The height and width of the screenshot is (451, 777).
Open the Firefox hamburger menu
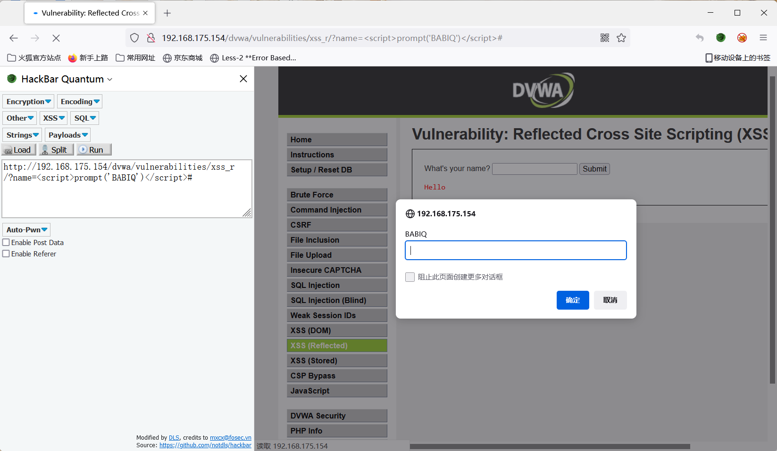tap(763, 38)
